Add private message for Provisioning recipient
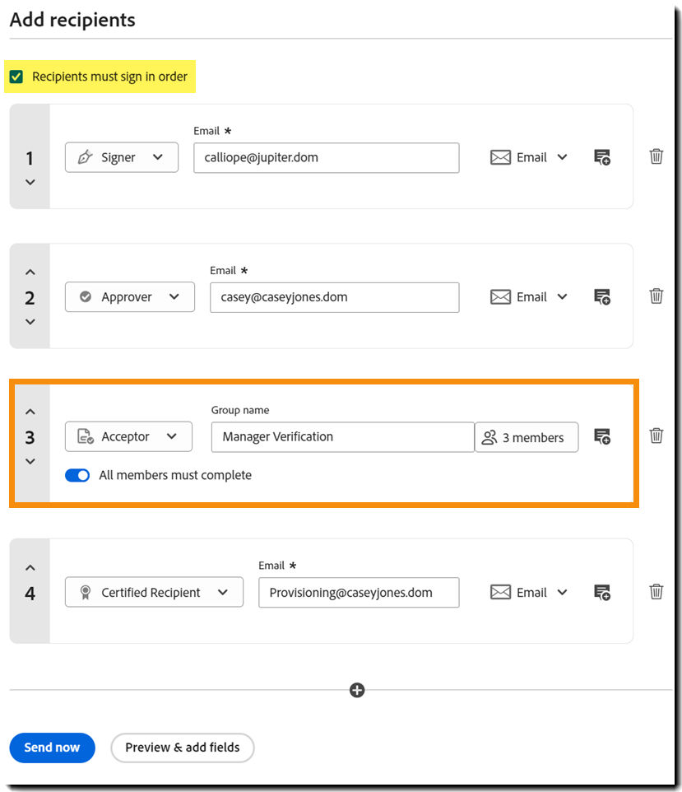The image size is (682, 792). click(602, 592)
